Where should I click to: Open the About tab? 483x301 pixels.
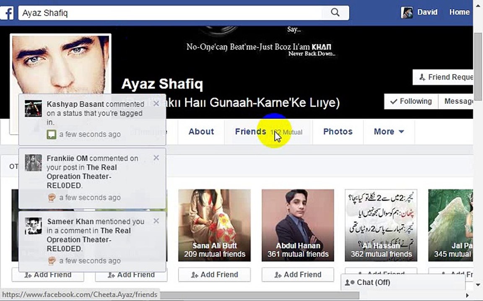coord(201,132)
